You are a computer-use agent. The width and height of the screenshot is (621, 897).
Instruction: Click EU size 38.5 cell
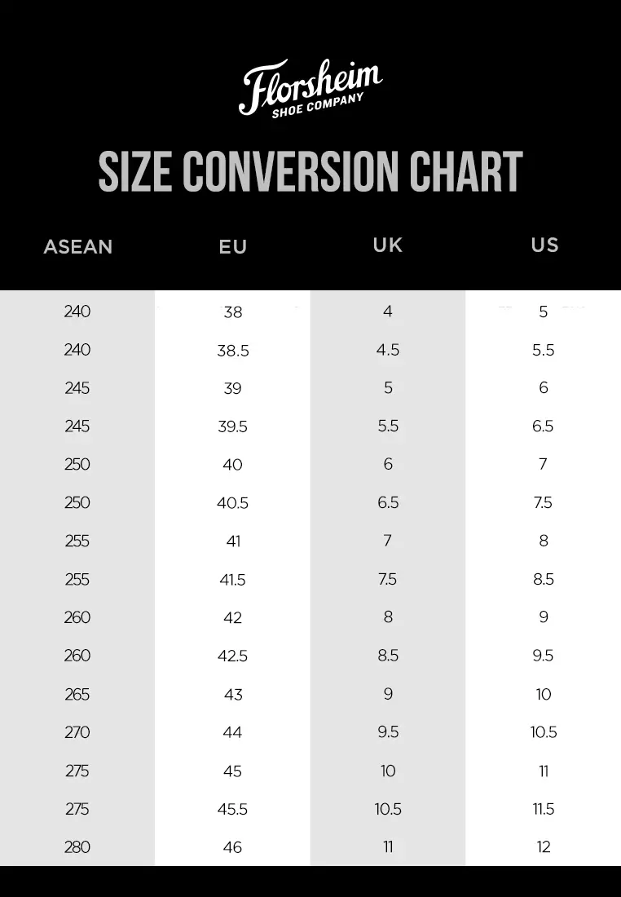(x=232, y=350)
